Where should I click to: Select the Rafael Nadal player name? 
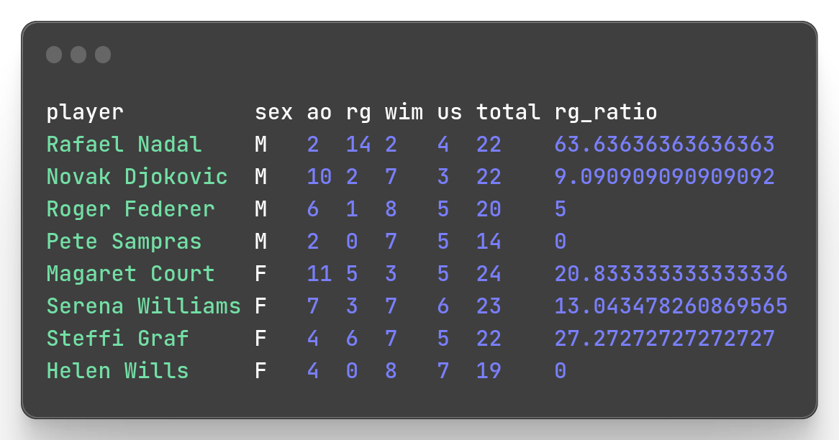pos(124,145)
